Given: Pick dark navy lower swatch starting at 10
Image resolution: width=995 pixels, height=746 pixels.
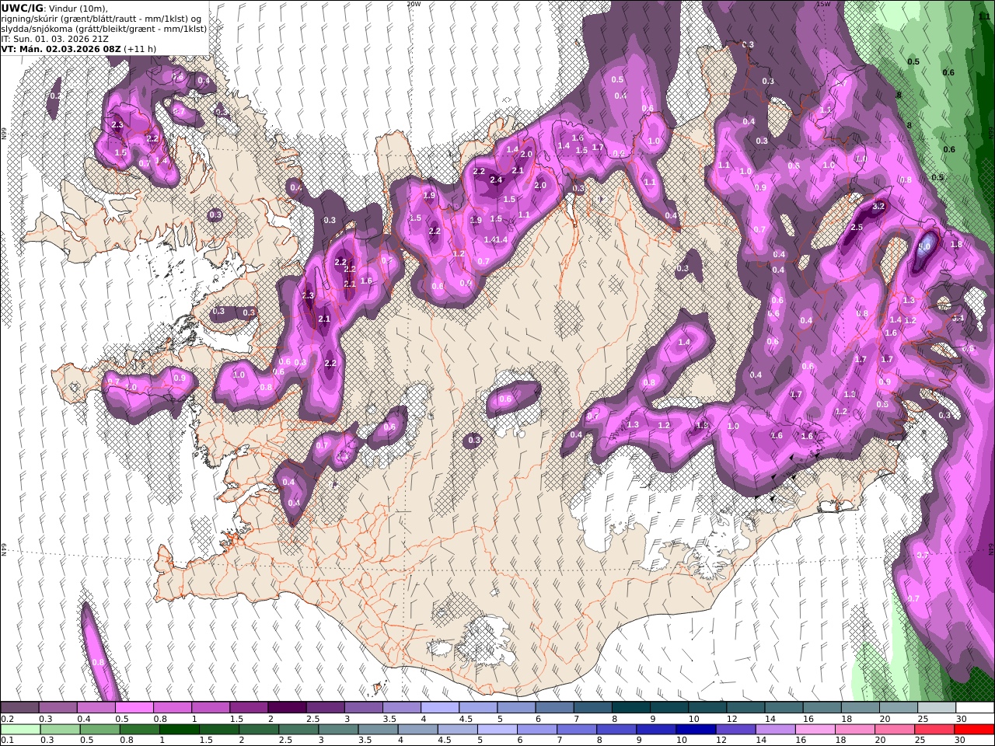Looking at the screenshot, I should point(695,729).
